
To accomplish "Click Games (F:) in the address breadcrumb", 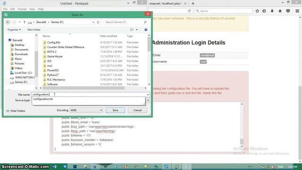I will (x=57, y=22).
